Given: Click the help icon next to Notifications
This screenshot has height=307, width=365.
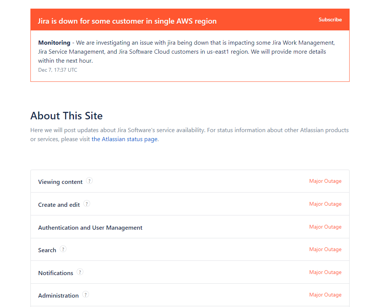Looking at the screenshot, I should (80, 272).
